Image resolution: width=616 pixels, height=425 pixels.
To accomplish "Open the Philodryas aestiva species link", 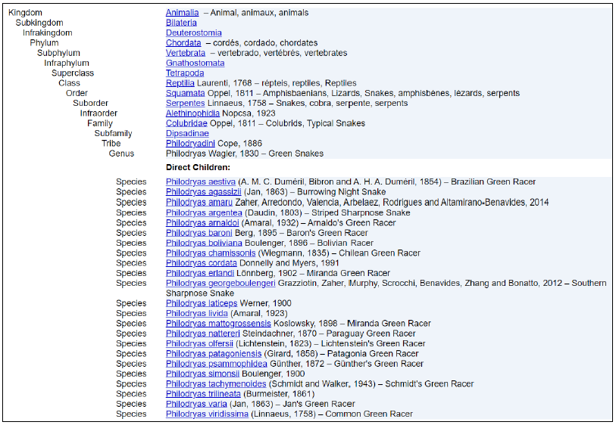I will pos(201,181).
